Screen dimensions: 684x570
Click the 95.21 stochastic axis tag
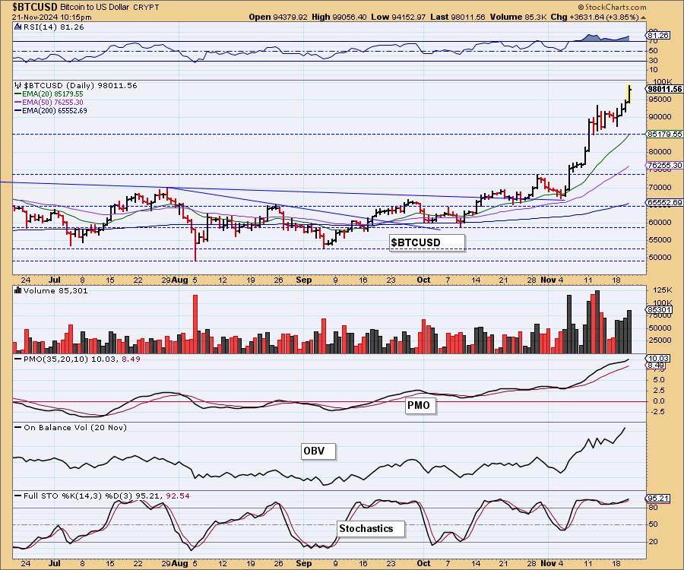658,498
